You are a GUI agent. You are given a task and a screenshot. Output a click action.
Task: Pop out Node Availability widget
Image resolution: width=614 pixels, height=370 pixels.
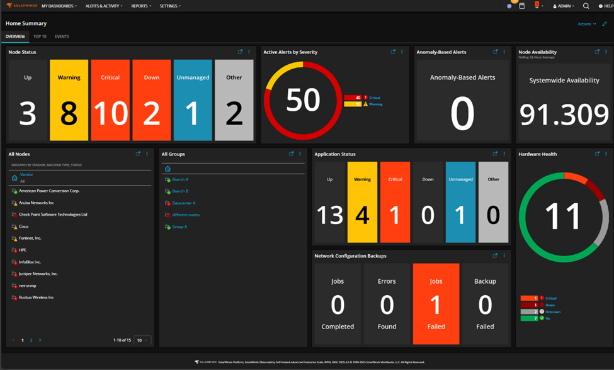point(597,52)
